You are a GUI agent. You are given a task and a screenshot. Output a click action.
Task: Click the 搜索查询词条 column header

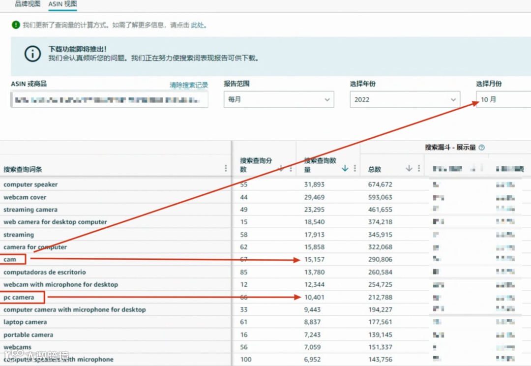(23, 169)
